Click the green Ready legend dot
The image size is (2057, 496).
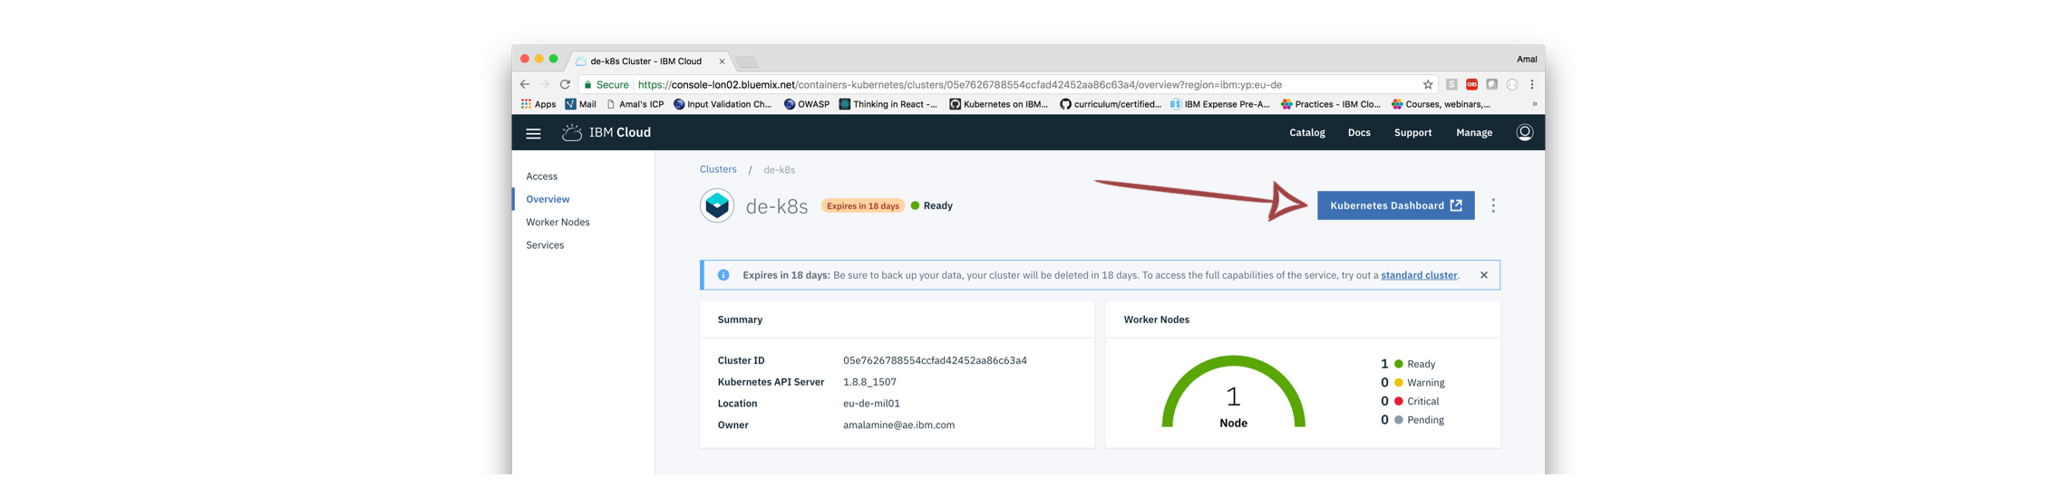tap(1398, 364)
